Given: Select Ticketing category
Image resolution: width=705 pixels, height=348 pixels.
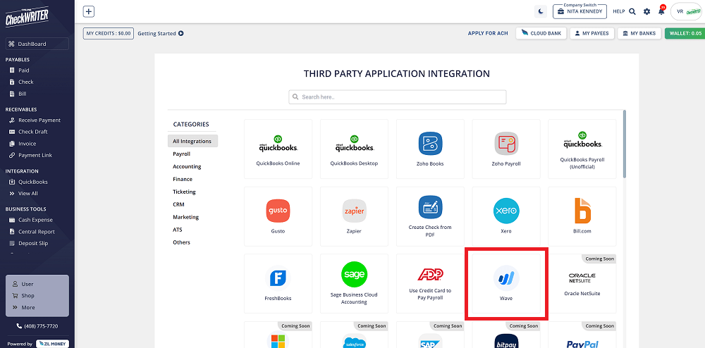Looking at the screenshot, I should [x=184, y=192].
